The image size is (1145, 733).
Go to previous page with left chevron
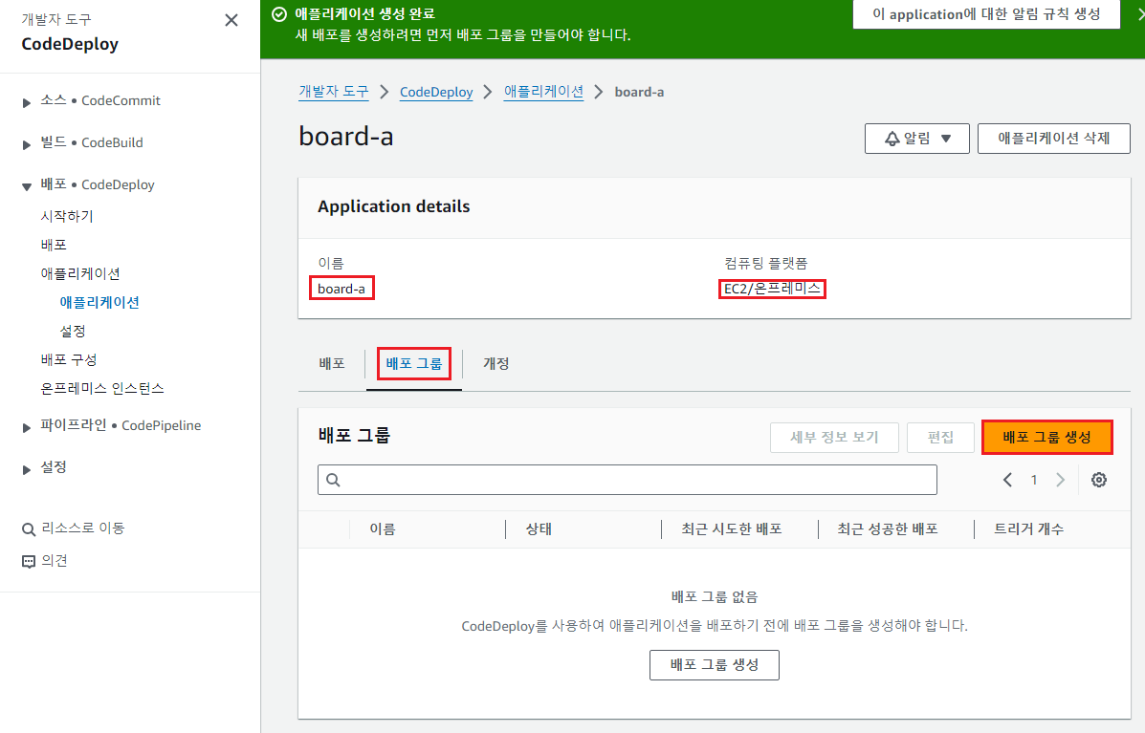coord(1007,479)
